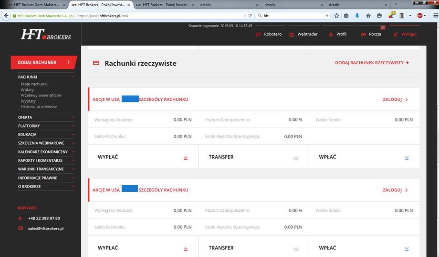Click WPŁAĆ on the first account

pos(364,157)
